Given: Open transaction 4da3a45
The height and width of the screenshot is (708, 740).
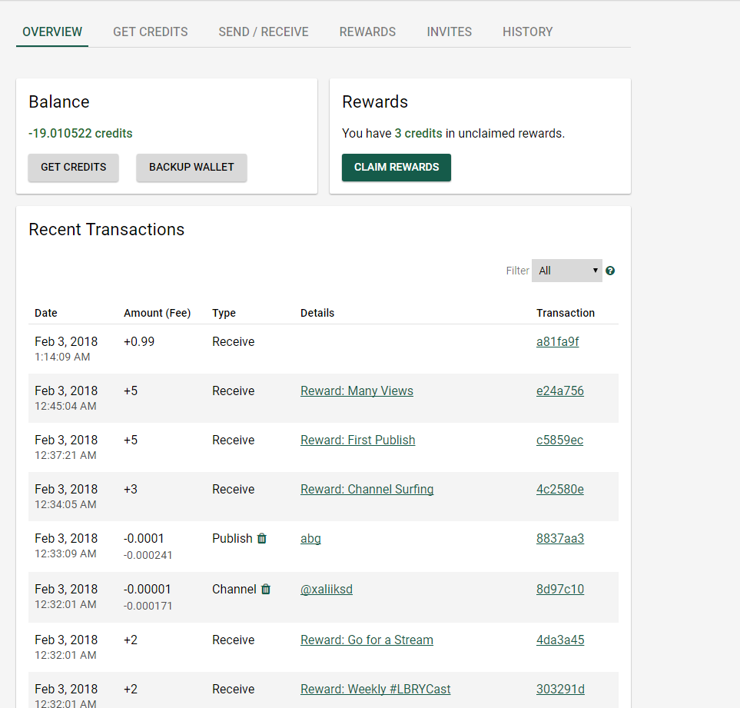Looking at the screenshot, I should pyautogui.click(x=560, y=640).
